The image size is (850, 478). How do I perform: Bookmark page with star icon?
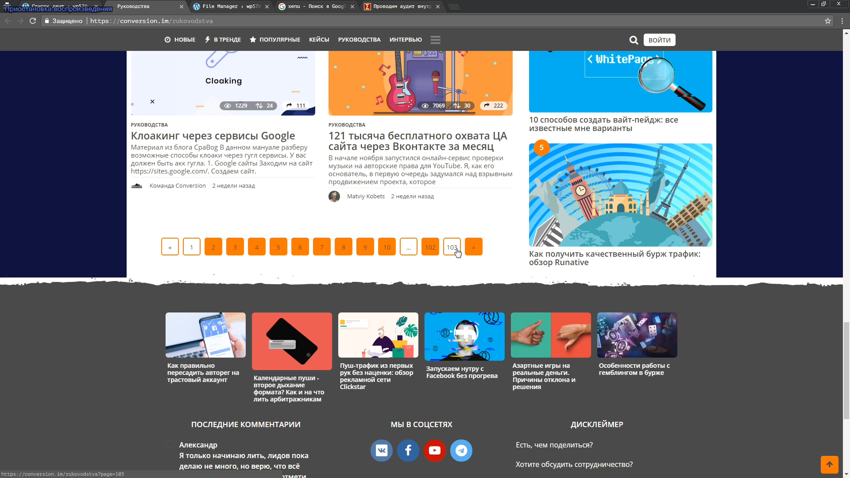tap(827, 21)
